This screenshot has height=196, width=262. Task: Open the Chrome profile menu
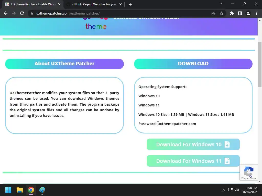click(248, 13)
